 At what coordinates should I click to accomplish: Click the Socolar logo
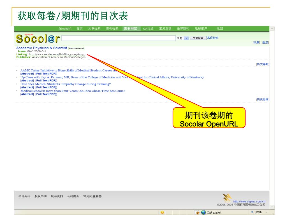pyautogui.click(x=38, y=38)
